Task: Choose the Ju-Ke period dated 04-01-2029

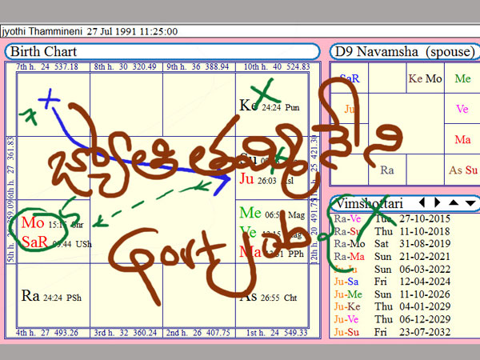Action: pyautogui.click(x=404, y=307)
